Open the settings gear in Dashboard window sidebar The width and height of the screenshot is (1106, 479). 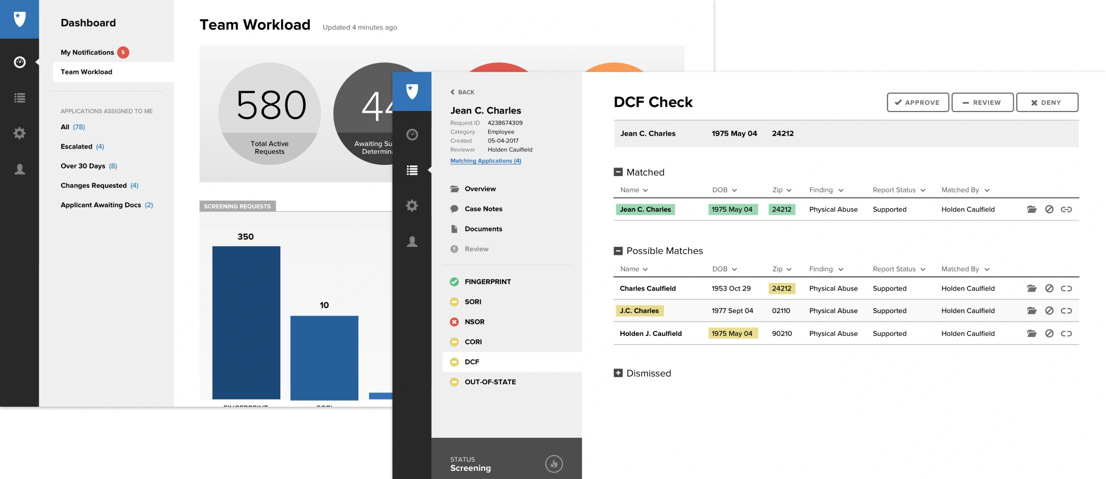[x=19, y=133]
